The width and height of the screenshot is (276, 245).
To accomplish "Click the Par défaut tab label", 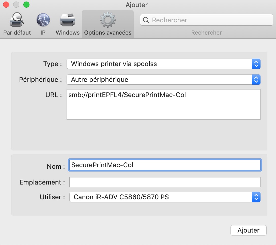I will [17, 33].
